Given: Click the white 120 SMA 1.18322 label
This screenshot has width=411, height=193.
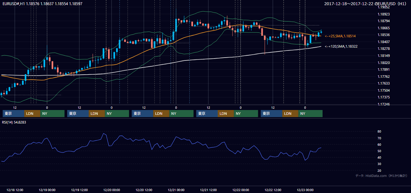Looking at the screenshot, I should 341,46.
